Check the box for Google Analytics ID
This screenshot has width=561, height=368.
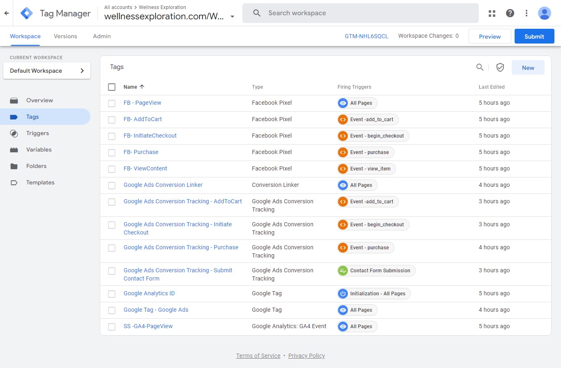112,294
